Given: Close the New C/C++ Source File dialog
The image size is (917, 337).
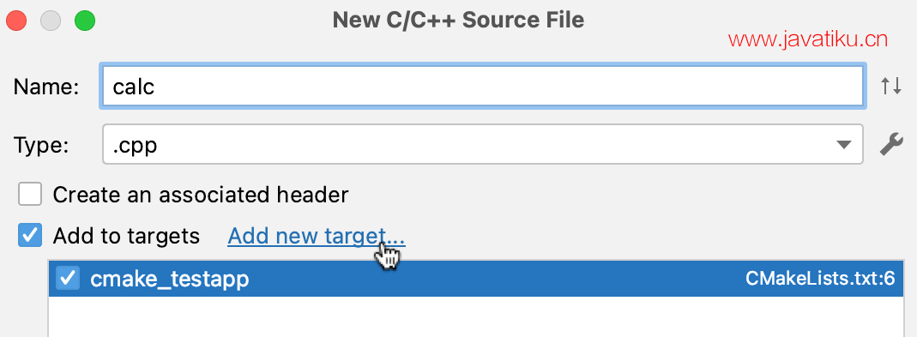Looking at the screenshot, I should pos(16,21).
